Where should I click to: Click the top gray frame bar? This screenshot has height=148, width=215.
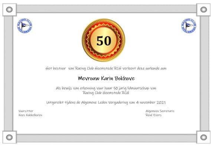click(107, 9)
